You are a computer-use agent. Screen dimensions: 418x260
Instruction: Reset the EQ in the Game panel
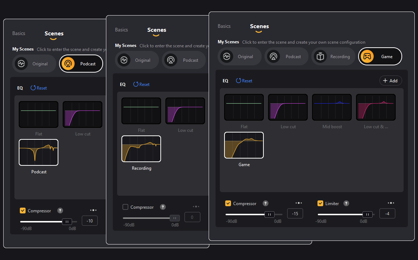click(244, 81)
